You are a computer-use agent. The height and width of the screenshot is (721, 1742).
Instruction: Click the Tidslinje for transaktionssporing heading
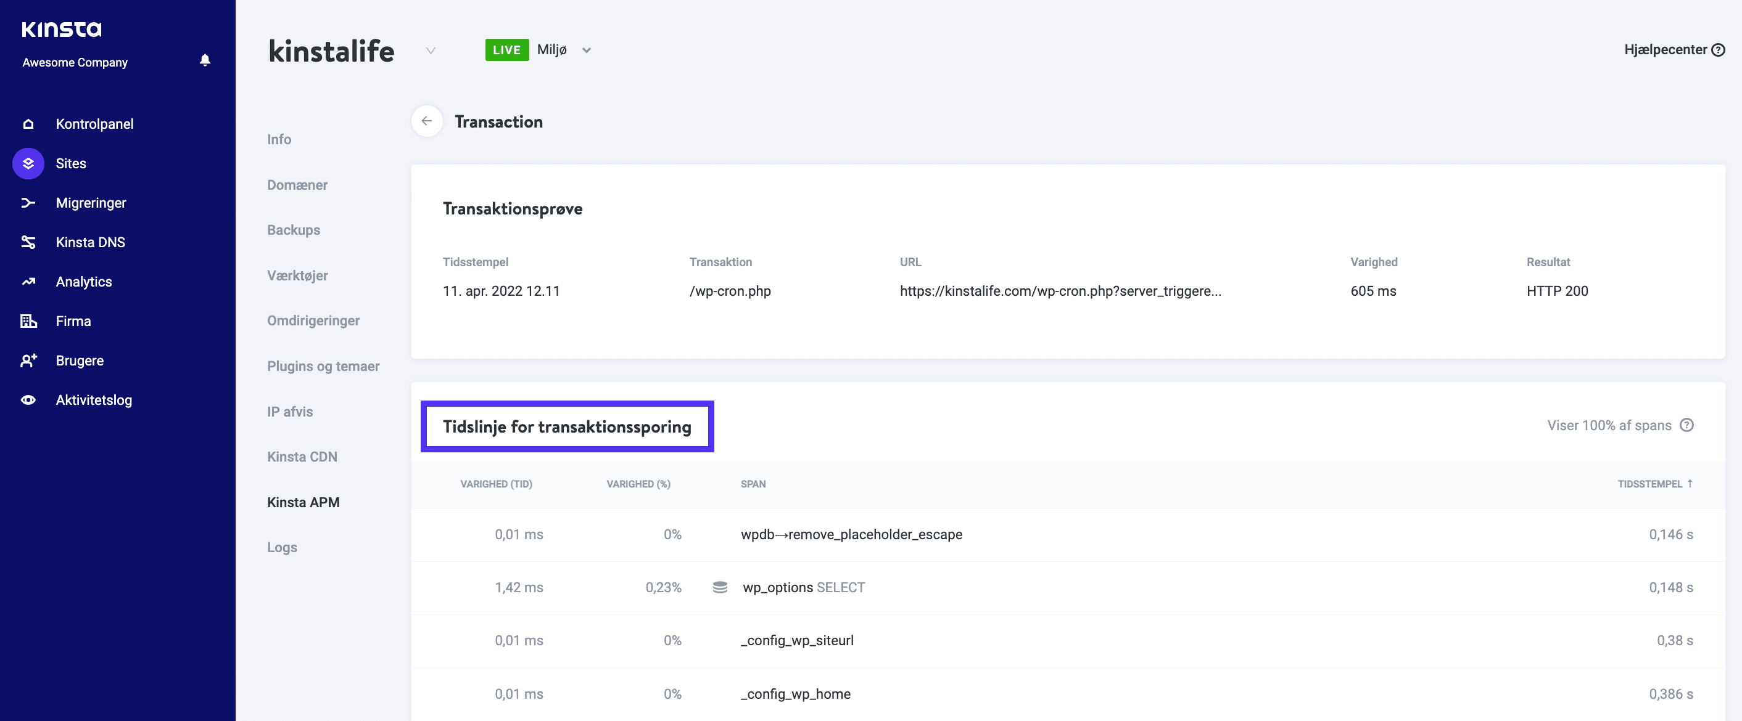pyautogui.click(x=567, y=426)
